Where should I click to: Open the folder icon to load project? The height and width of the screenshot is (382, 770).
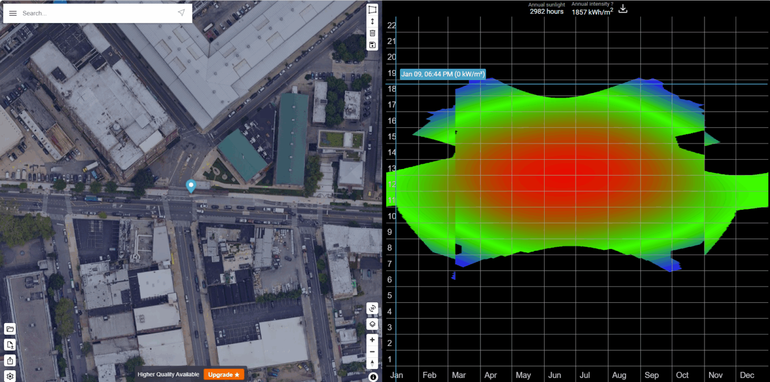tap(10, 329)
